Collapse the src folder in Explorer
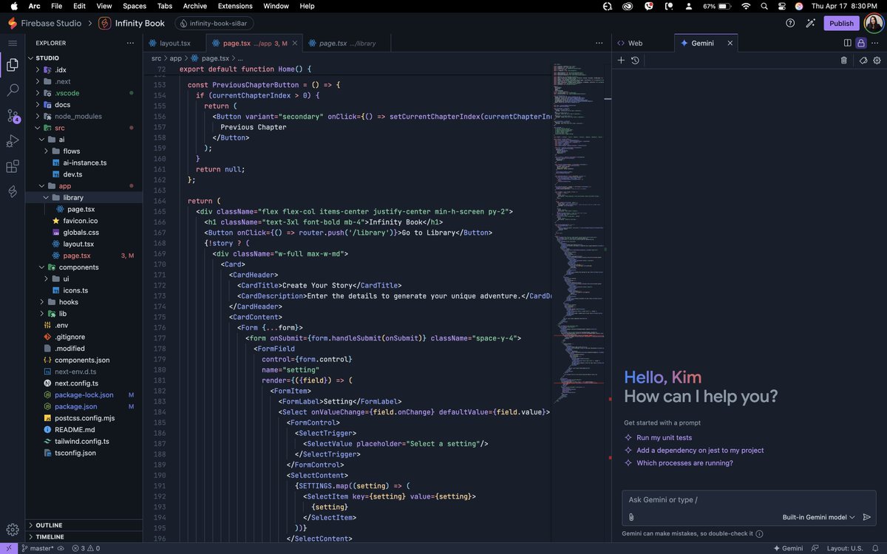Image resolution: width=887 pixels, height=554 pixels. [x=36, y=127]
